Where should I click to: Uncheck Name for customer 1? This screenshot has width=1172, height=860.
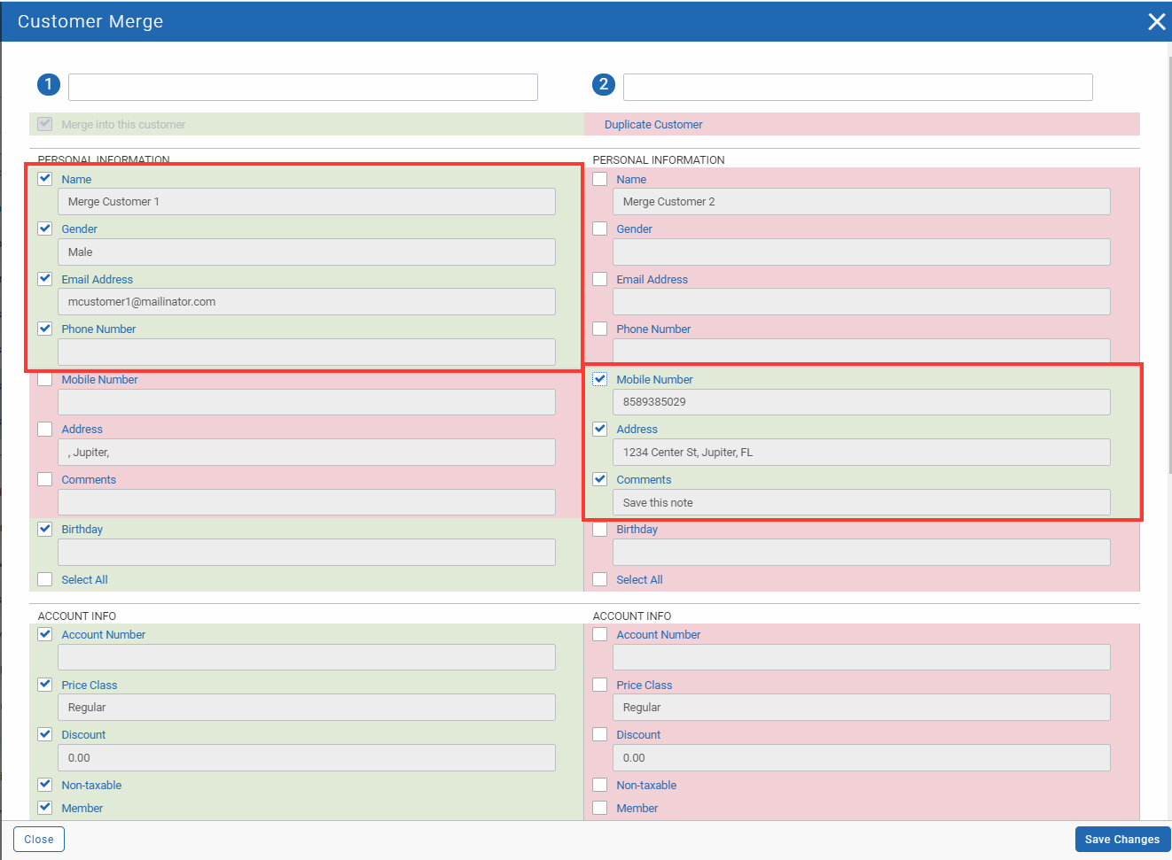click(45, 179)
